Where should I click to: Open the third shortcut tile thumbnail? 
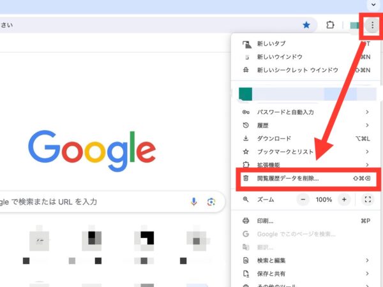(144, 240)
